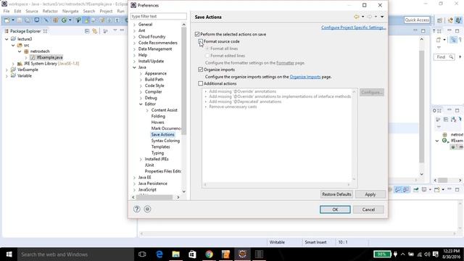Expand the Code Style node

point(141,86)
